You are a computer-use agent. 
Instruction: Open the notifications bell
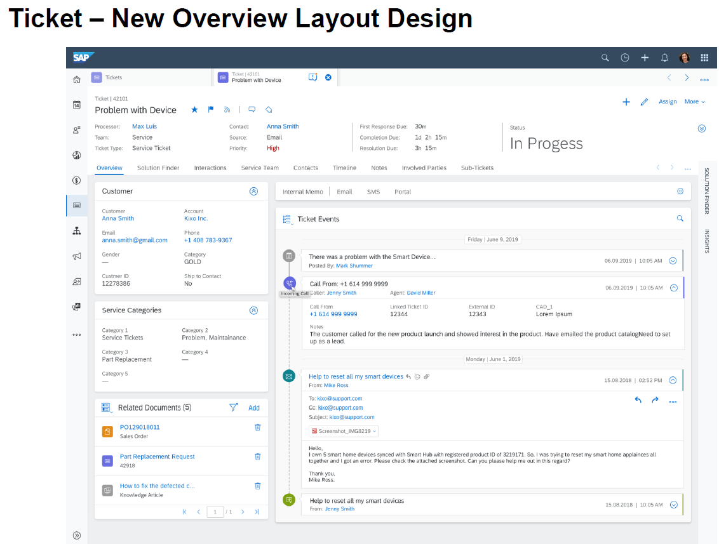664,58
